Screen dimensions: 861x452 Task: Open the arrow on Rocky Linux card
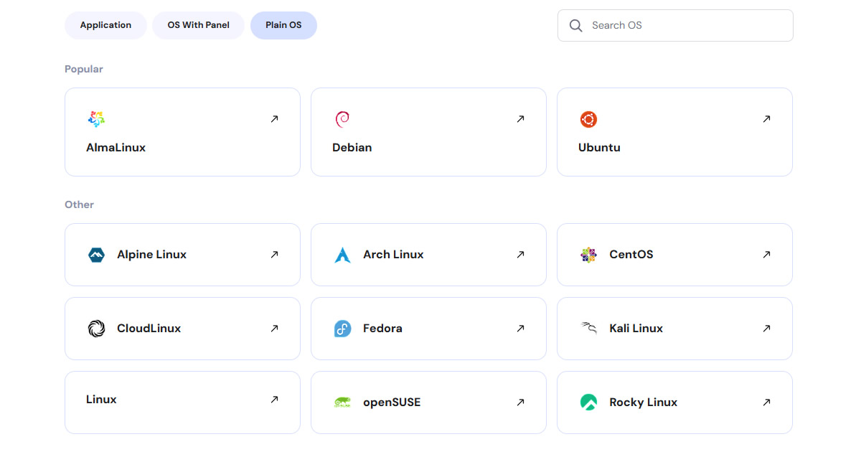pos(766,402)
